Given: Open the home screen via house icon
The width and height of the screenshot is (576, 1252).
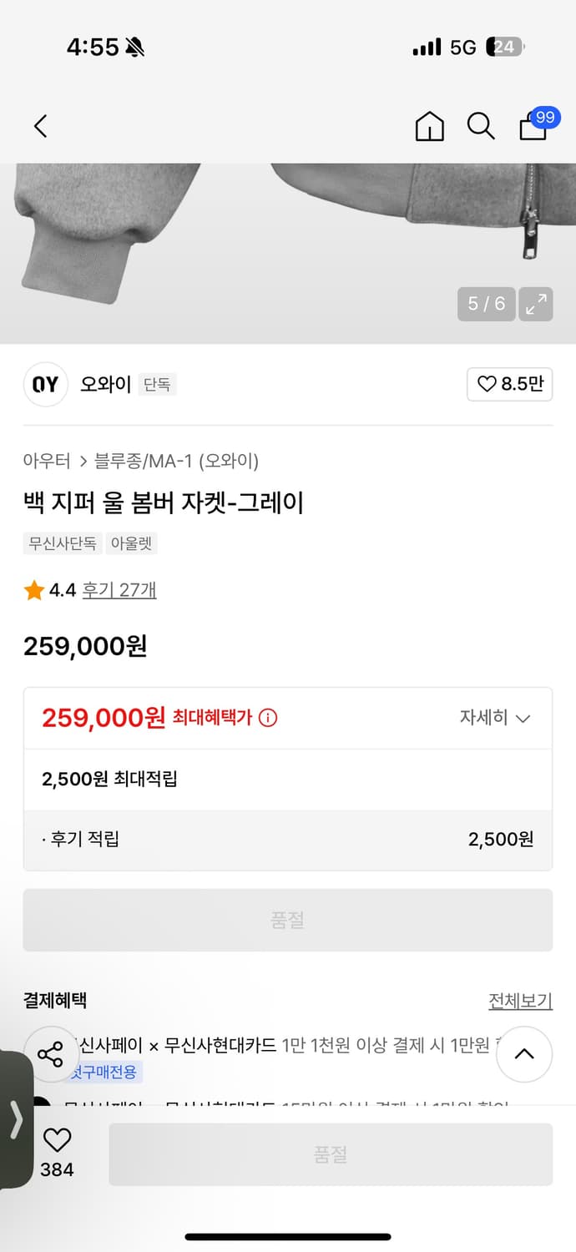Looking at the screenshot, I should 429,127.
